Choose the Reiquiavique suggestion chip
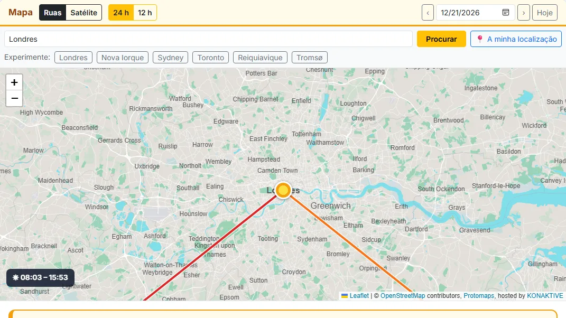 tap(260, 58)
